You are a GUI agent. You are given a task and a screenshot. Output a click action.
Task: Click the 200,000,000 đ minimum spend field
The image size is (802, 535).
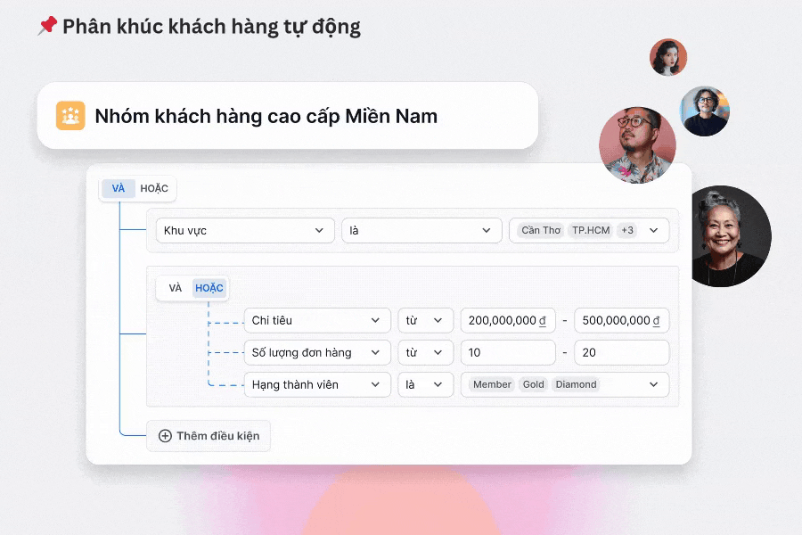coord(508,320)
